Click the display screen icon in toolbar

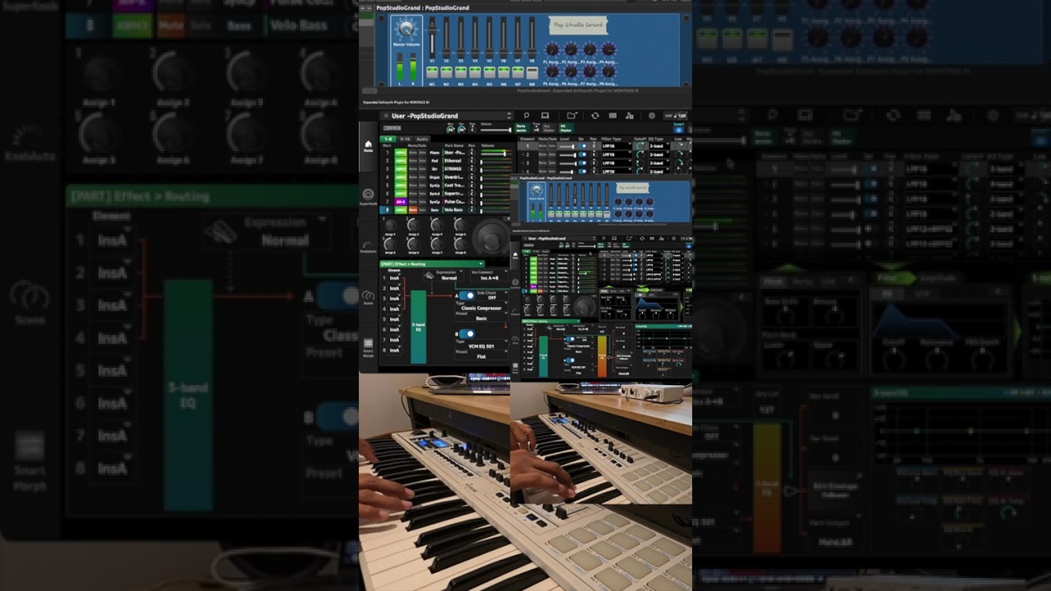point(544,116)
